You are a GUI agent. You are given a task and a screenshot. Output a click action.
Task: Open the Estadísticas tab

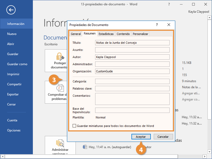pos(106,34)
